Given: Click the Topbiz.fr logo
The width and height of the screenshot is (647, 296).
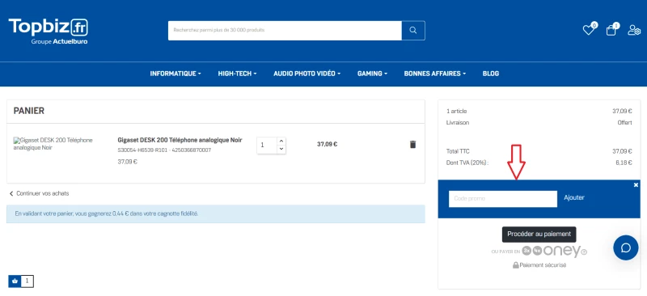Looking at the screenshot, I should (49, 31).
